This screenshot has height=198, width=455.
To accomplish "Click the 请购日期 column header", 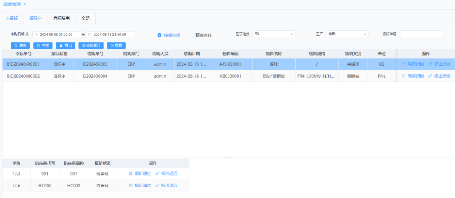I will [192, 54].
